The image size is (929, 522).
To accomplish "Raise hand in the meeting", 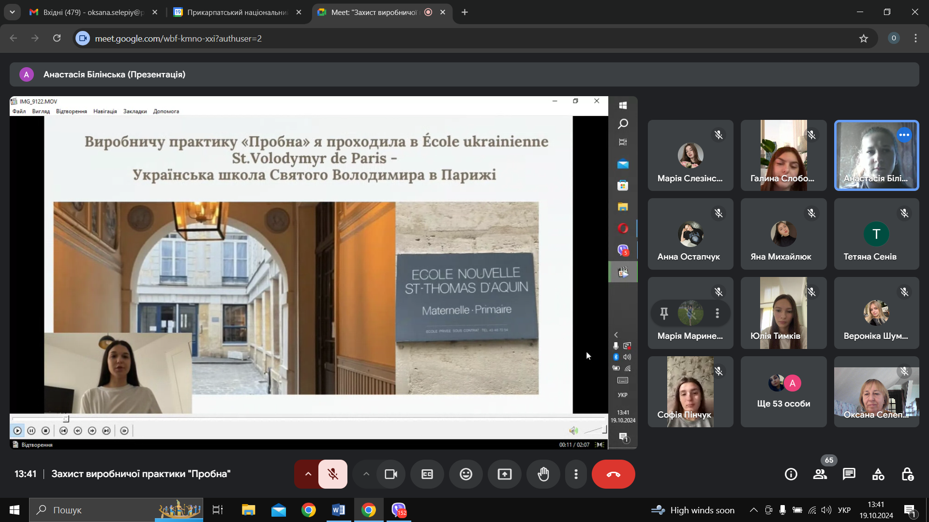I will tap(543, 474).
